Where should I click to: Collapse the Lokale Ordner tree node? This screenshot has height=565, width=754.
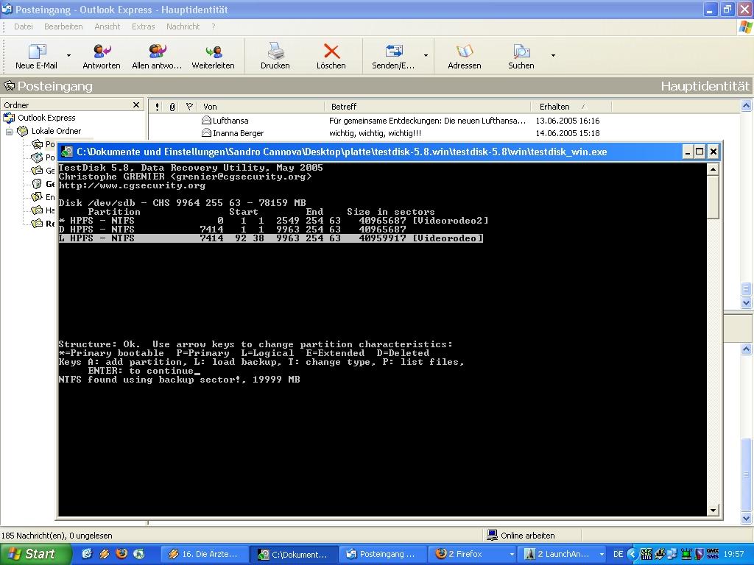click(9, 131)
